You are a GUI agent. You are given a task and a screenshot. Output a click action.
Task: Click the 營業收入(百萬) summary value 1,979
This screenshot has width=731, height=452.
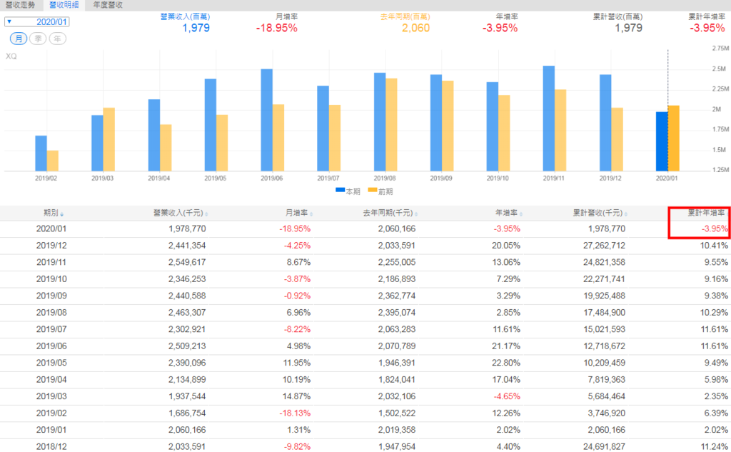(196, 28)
